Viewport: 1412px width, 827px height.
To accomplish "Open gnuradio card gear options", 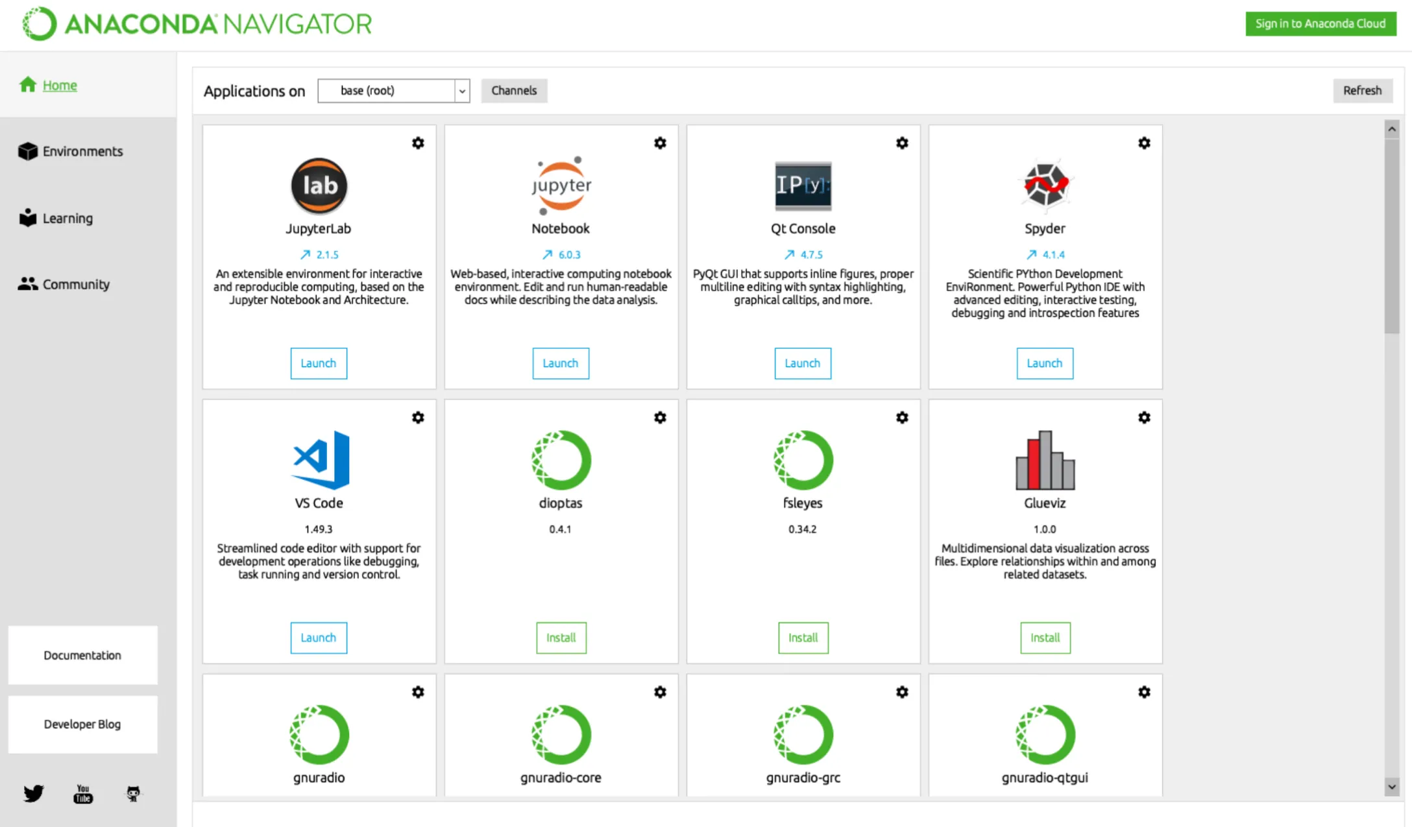I will 418,692.
